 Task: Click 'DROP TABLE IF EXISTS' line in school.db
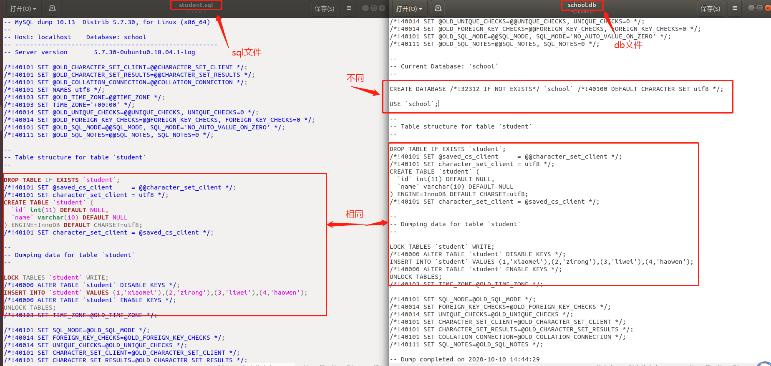point(448,149)
